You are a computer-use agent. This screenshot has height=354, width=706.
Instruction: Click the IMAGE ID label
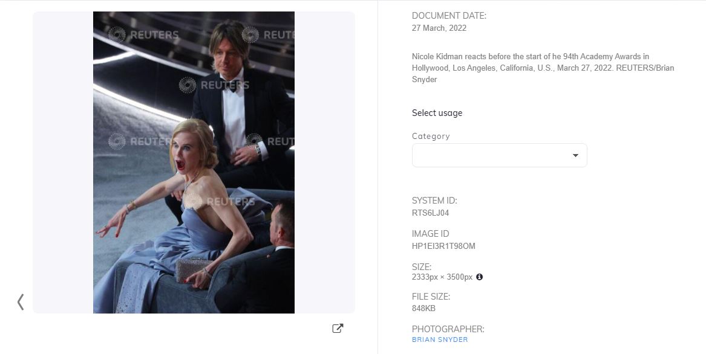point(430,234)
